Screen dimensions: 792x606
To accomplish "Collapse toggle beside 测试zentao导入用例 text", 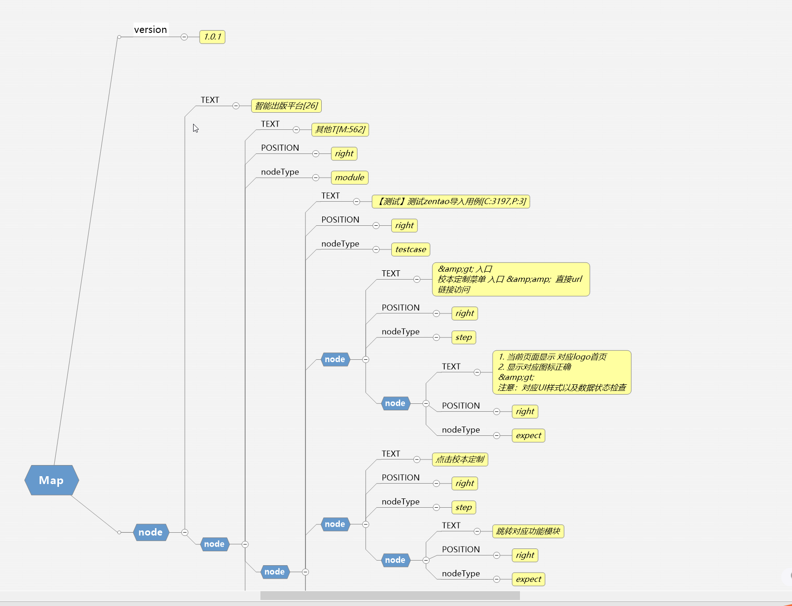I will click(x=357, y=201).
